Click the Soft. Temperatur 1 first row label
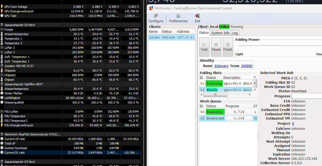The image size is (322, 166). point(17,57)
